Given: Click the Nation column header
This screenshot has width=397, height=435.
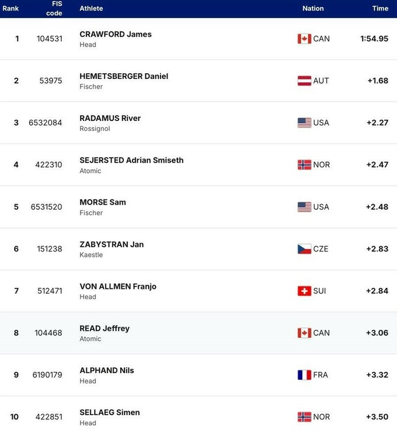Looking at the screenshot, I should [x=313, y=9].
